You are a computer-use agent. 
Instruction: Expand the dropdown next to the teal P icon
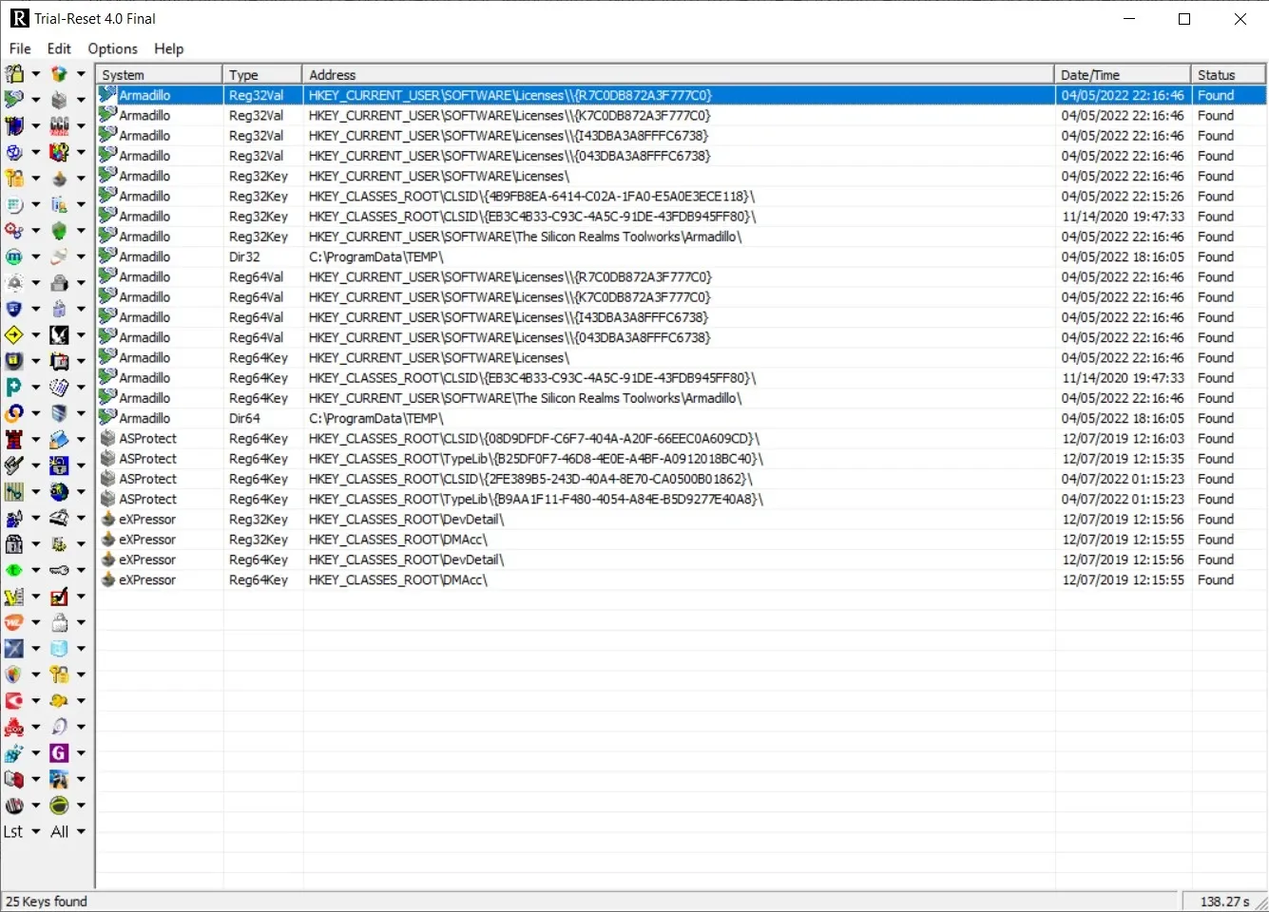click(x=36, y=387)
